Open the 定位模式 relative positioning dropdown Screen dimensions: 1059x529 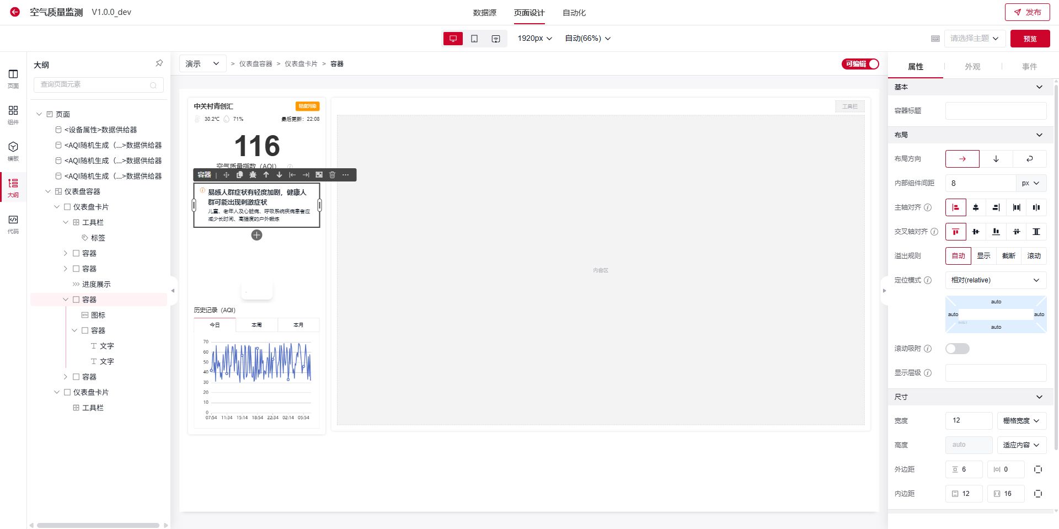coord(995,280)
